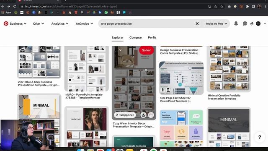Open the Analytics dropdown
The image size is (268, 151).
(59, 23)
